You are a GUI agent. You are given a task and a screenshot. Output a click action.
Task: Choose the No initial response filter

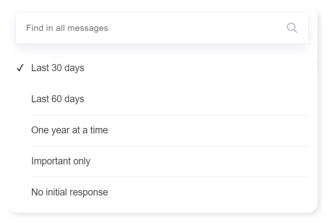(69, 192)
